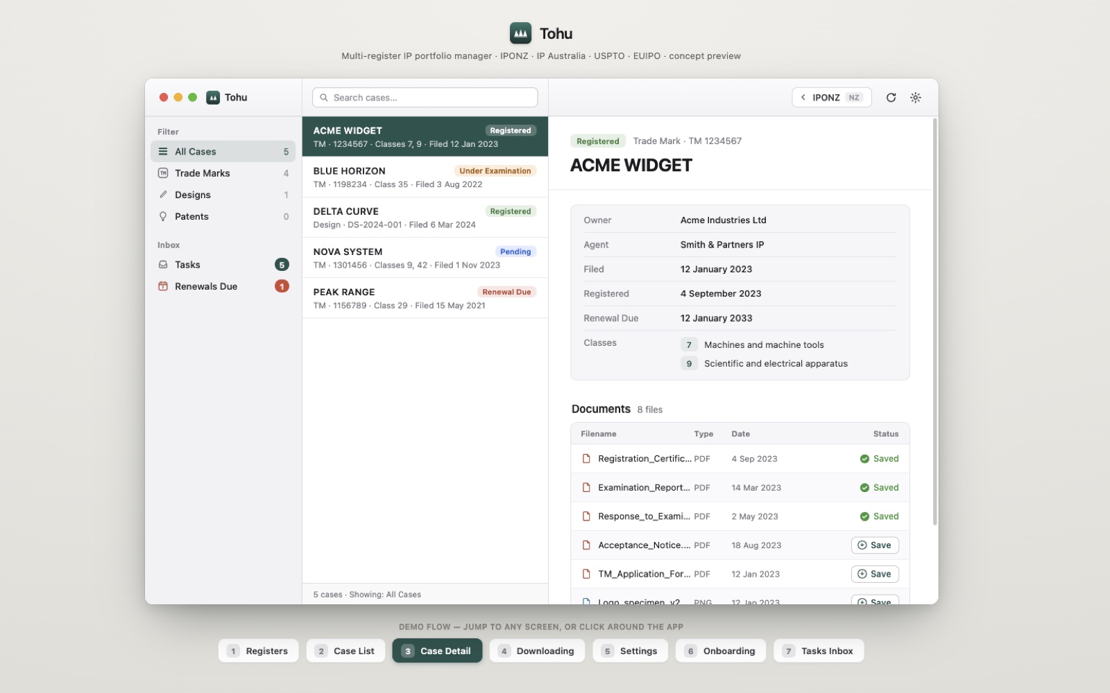Image resolution: width=1110 pixels, height=693 pixels.
Task: Switch to the Case Detail demo screen
Action: click(437, 651)
